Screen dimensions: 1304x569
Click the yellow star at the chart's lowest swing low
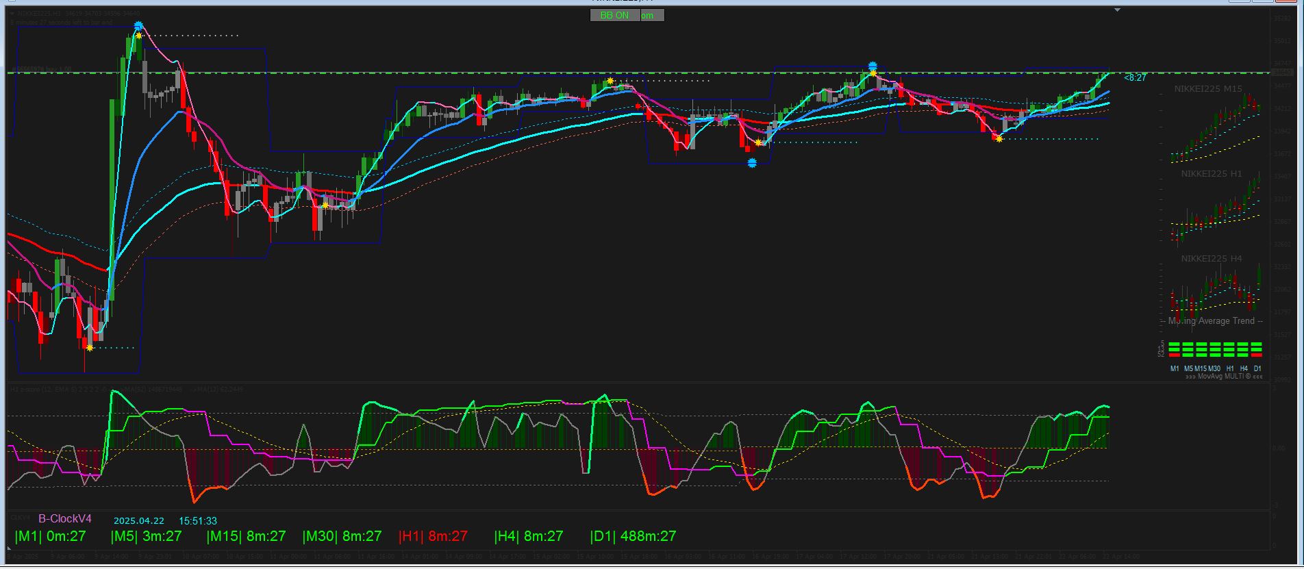[90, 348]
